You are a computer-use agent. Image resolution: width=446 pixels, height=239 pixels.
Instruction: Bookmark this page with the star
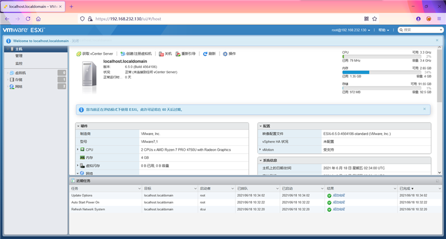click(x=375, y=19)
